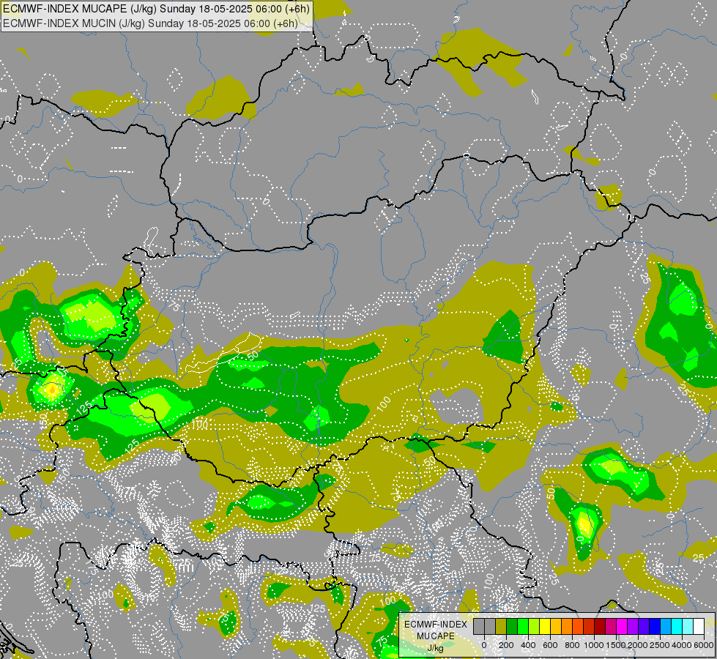Click the 1500 tick value in legend

(616, 645)
